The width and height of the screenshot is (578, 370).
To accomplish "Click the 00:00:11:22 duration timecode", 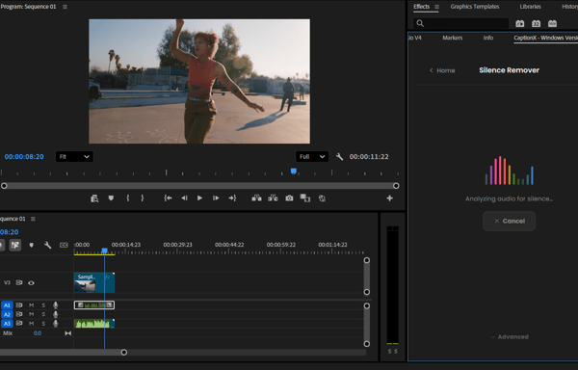I will coord(369,157).
